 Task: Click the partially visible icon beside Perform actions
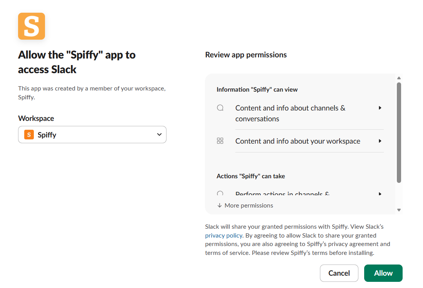(220, 194)
